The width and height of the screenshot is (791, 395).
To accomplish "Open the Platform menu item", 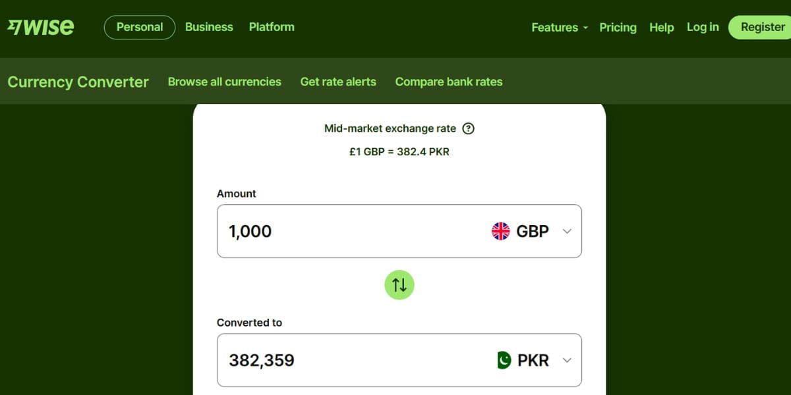I will (272, 27).
